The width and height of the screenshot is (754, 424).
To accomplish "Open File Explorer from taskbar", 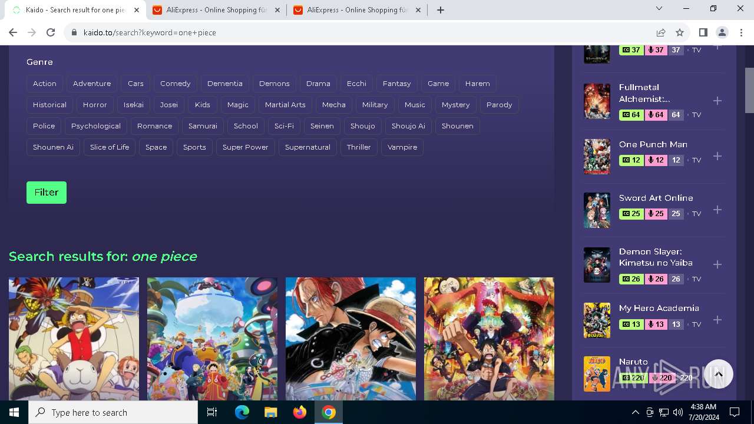I will click(x=270, y=412).
